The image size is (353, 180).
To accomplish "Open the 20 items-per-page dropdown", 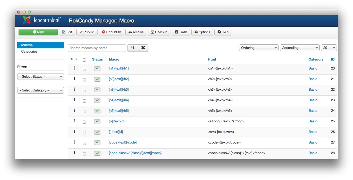I will pos(329,48).
